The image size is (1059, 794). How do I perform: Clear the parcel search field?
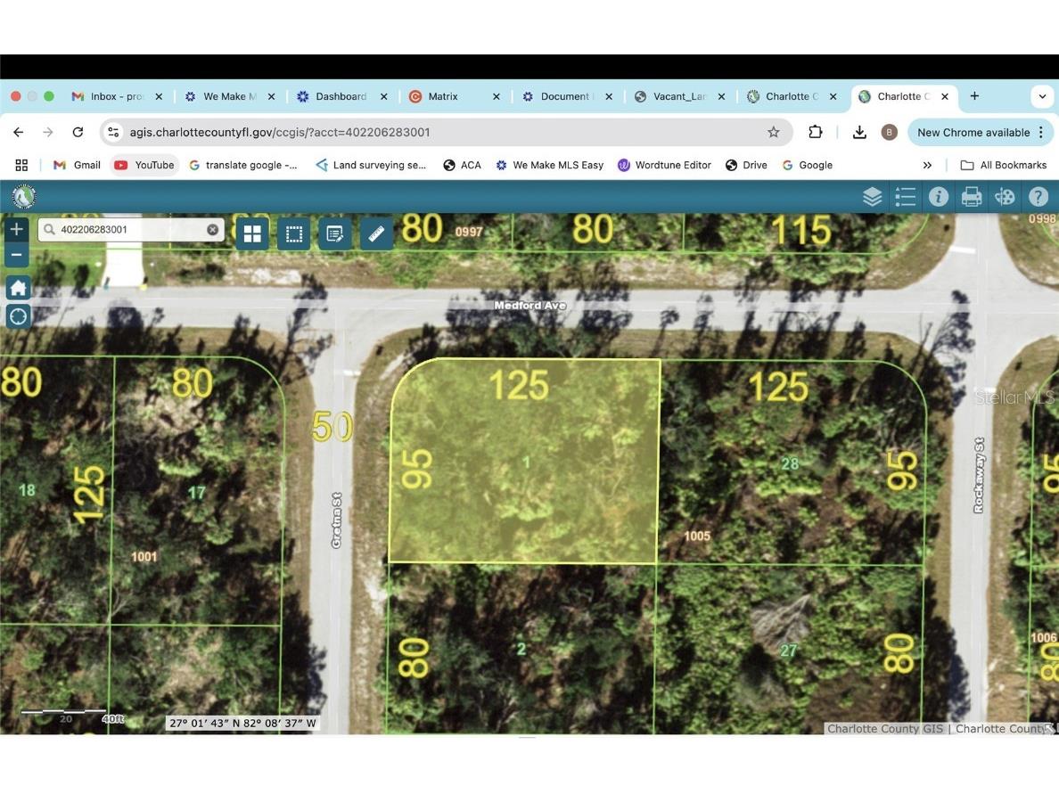(212, 230)
